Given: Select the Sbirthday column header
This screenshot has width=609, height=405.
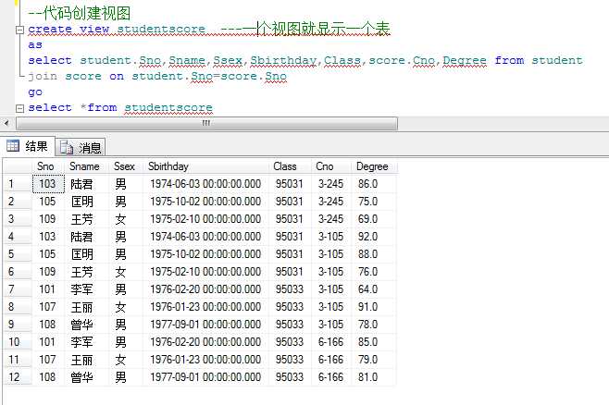Looking at the screenshot, I should tap(205, 166).
